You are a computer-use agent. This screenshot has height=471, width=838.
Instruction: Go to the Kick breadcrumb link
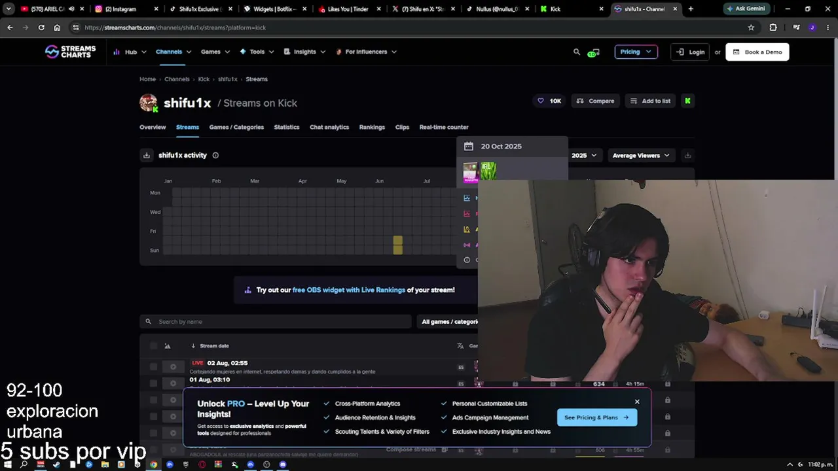pyautogui.click(x=204, y=79)
